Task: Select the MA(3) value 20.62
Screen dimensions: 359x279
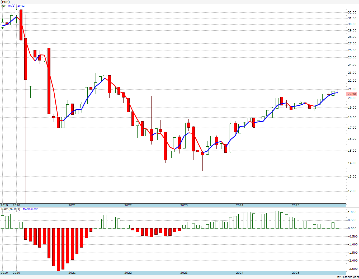Action: 21,6
